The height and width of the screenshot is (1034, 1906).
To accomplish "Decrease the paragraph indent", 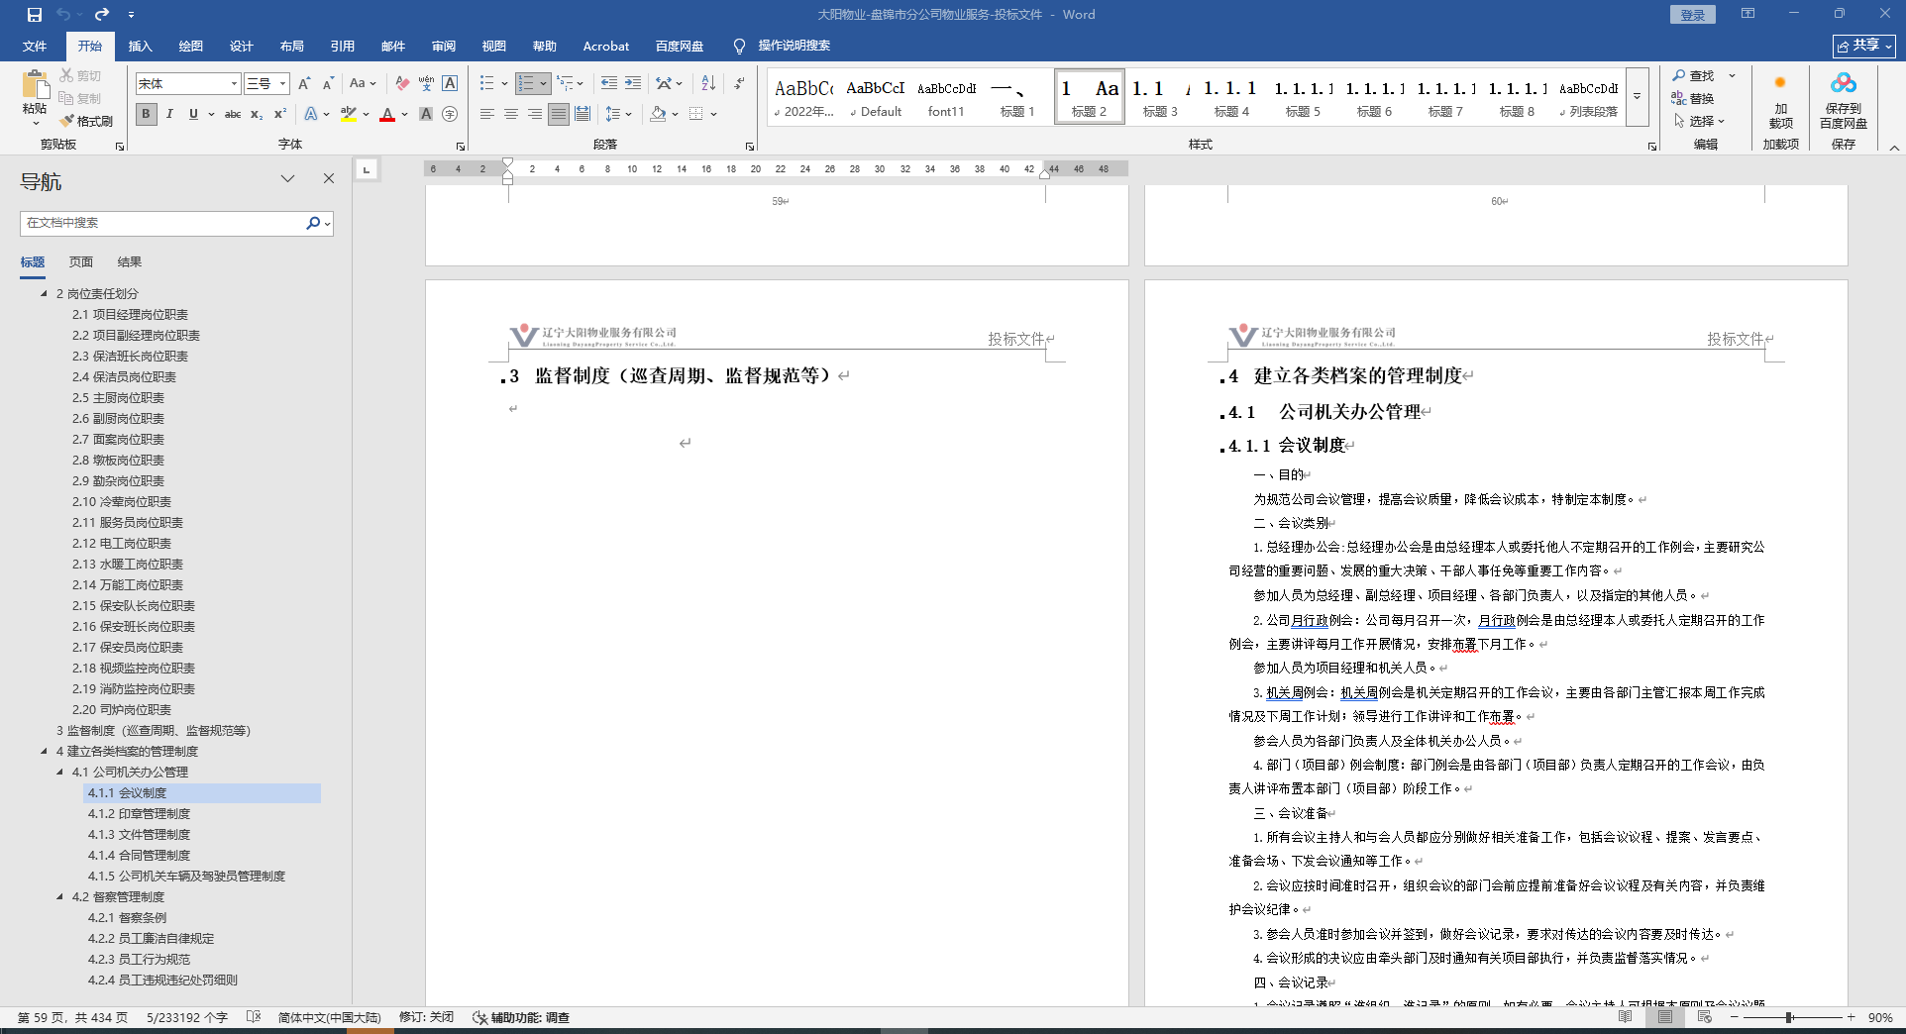I will coord(609,84).
